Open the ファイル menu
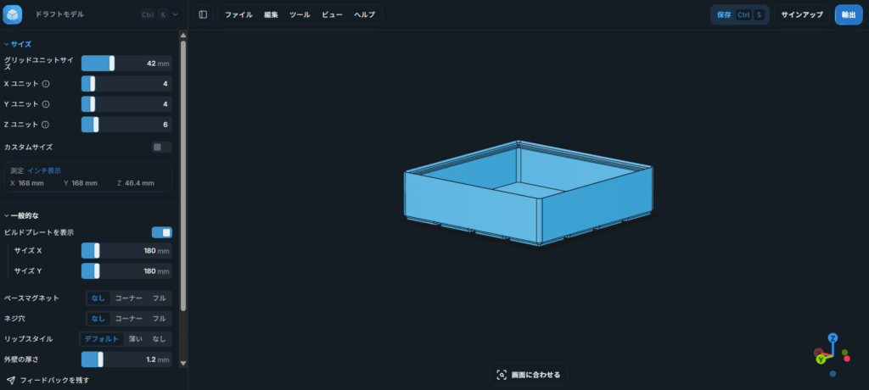 click(x=238, y=15)
